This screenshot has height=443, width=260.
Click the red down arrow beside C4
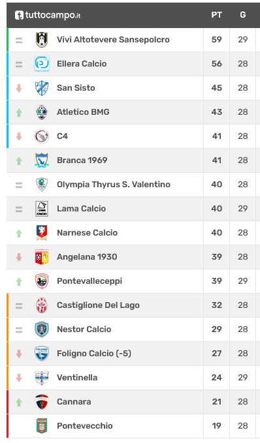[19, 136]
